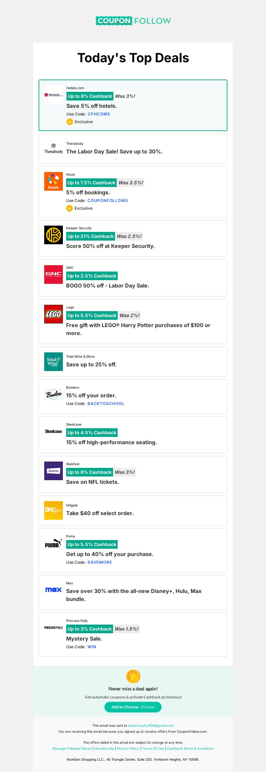Click the gold coin icon in footer banner
Viewport: 266px width, 772px height.
click(x=133, y=676)
